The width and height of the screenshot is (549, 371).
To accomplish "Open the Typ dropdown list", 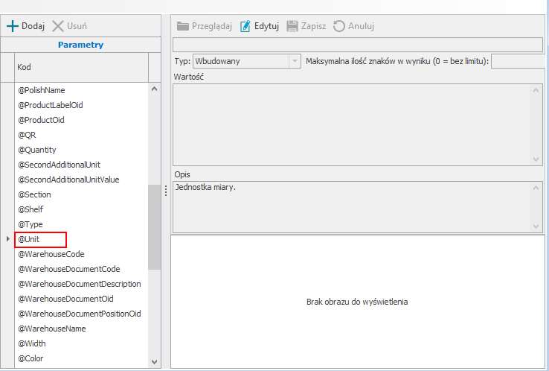I will (295, 61).
